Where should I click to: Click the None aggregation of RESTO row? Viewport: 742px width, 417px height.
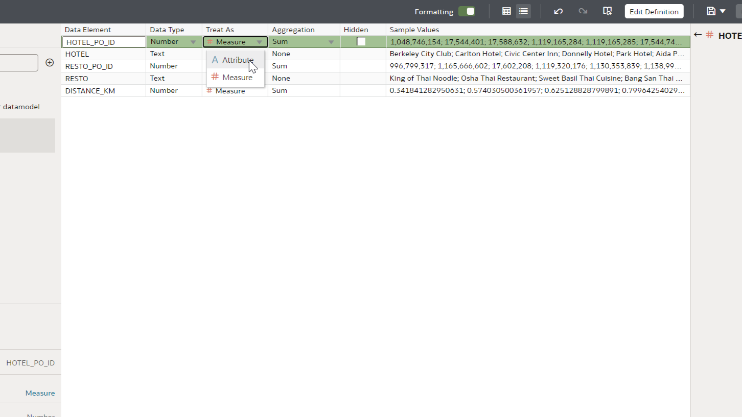[x=281, y=78]
